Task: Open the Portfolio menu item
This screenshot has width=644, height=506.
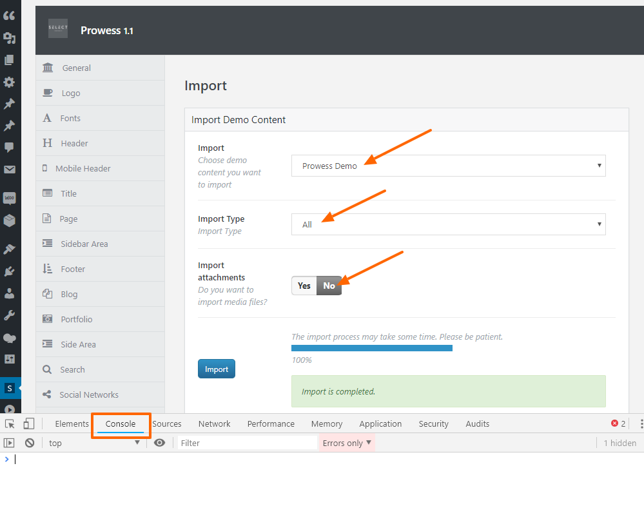Action: point(100,318)
